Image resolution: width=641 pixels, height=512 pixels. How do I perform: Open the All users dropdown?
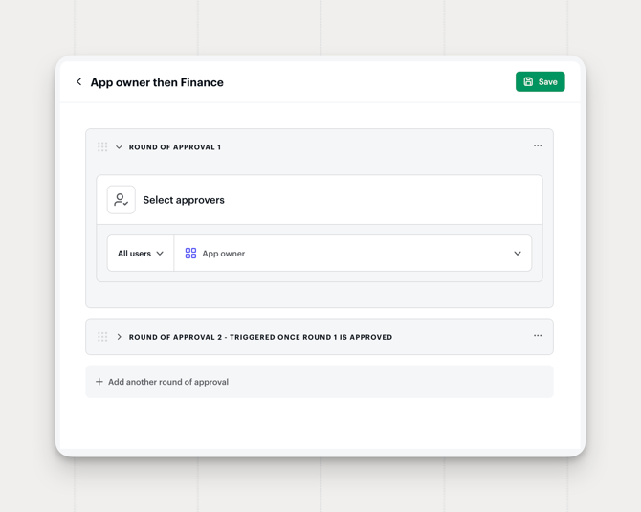[x=141, y=254]
